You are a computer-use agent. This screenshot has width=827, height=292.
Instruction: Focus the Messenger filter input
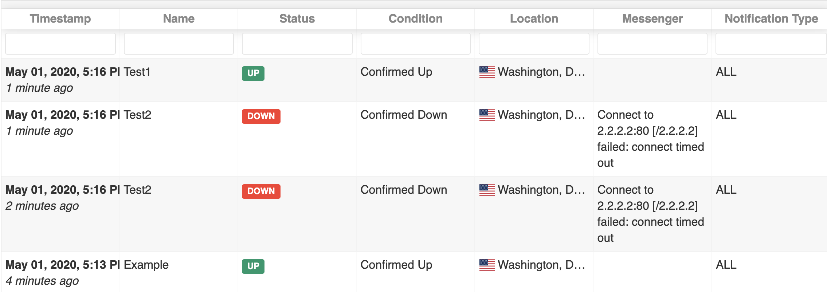point(652,44)
